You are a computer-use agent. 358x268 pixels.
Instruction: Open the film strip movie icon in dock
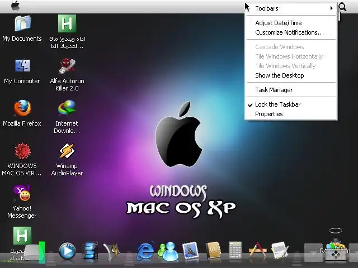[x=89, y=251]
